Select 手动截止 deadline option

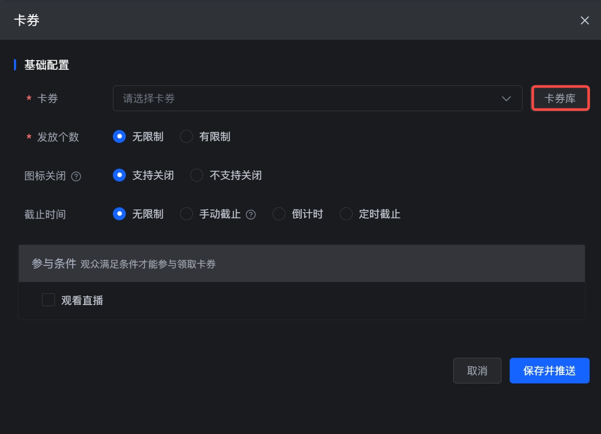pyautogui.click(x=187, y=214)
